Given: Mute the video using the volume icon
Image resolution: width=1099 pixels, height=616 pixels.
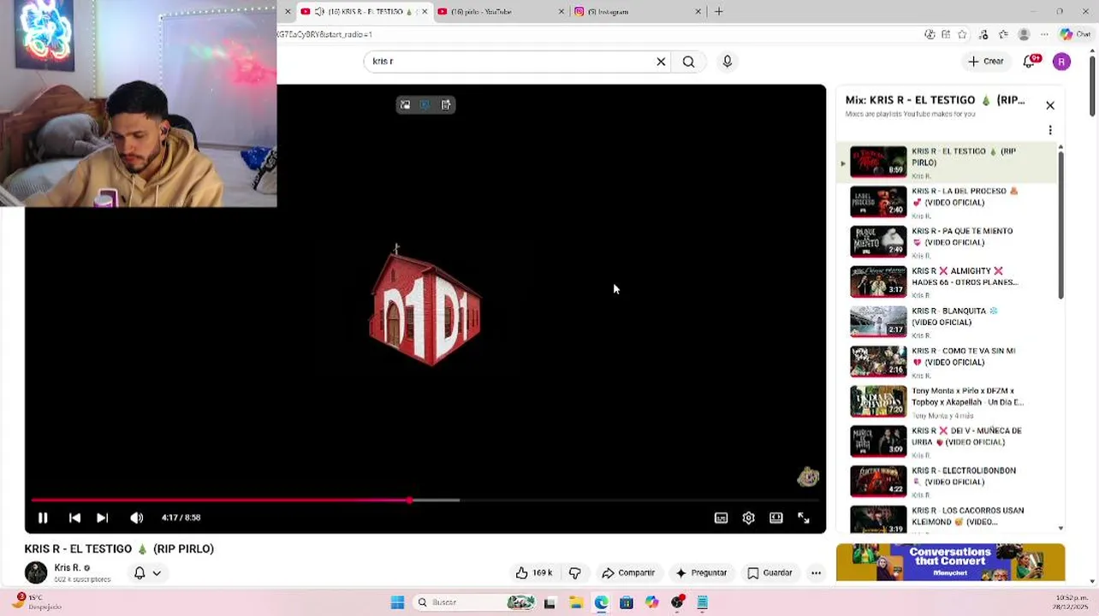Looking at the screenshot, I should pyautogui.click(x=136, y=518).
